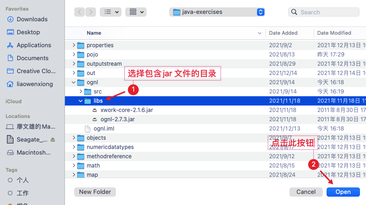Click the 2021/9/12 date added cell
366x205 pixels.
[282, 156]
